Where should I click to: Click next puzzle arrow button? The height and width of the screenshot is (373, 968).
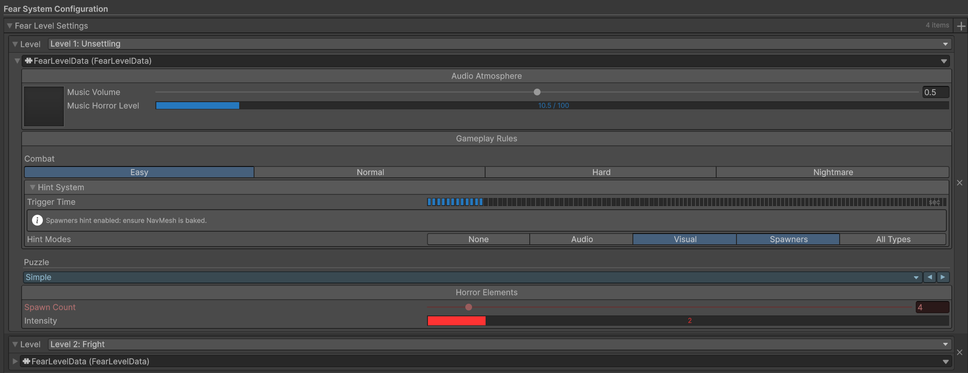point(943,277)
